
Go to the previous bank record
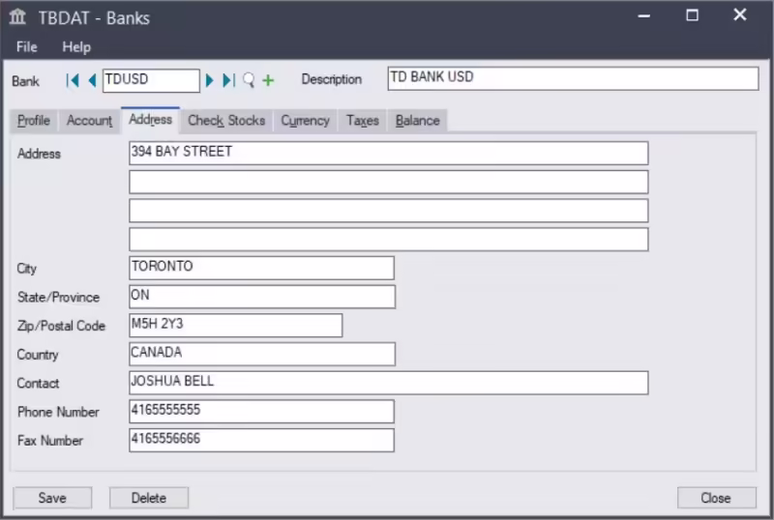(x=92, y=80)
